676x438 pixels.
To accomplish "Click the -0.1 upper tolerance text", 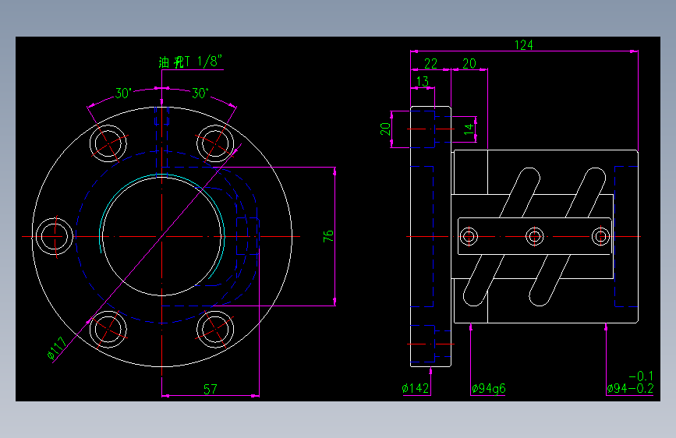I will 641,376.
